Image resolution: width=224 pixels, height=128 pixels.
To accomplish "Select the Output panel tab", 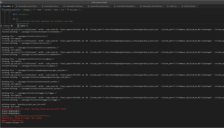I will [x=22, y=26].
